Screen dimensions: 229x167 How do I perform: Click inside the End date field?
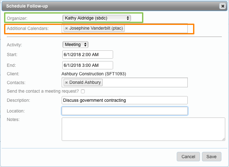coord(88,65)
